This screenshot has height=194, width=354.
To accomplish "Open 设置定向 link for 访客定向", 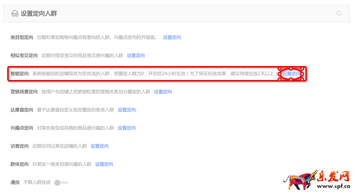I will 100,146.
